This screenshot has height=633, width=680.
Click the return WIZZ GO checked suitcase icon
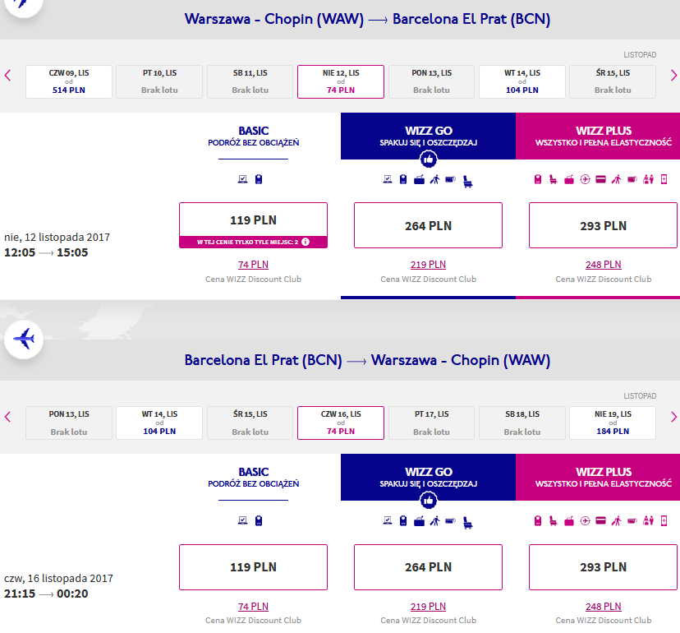(419, 520)
